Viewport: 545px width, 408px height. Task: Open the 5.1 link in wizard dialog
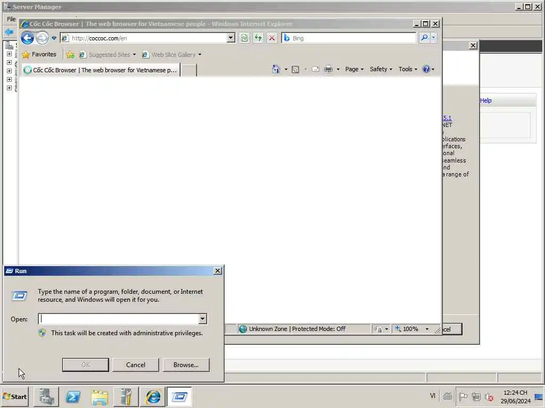[447, 118]
